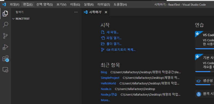This screenshot has height=104, width=214.
Task: Click the 폴더 열기... link
Action: 114,44
